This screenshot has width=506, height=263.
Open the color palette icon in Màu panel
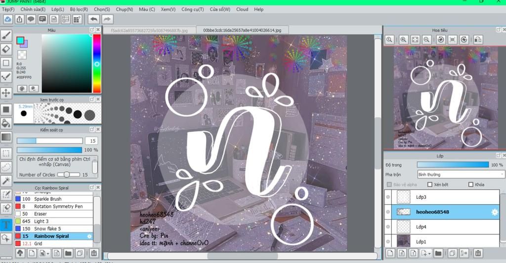point(22,88)
